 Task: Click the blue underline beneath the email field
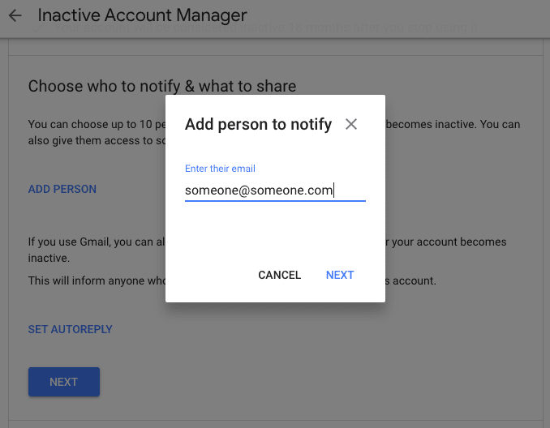click(275, 200)
